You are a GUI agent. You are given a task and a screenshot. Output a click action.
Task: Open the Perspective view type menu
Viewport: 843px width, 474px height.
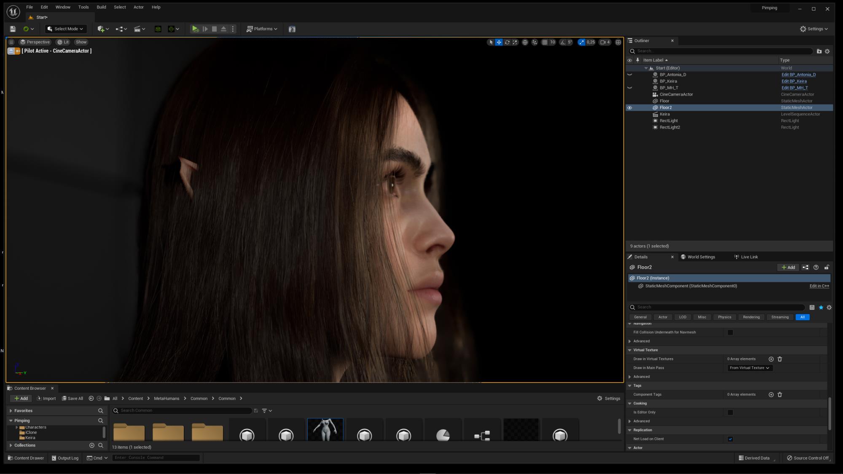tap(35, 42)
